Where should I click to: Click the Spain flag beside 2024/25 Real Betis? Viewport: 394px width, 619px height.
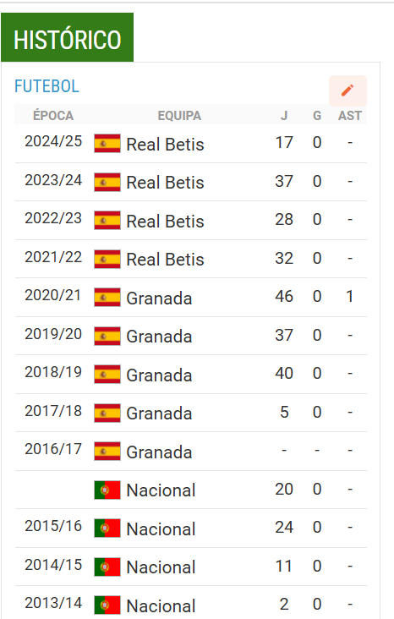(x=107, y=143)
